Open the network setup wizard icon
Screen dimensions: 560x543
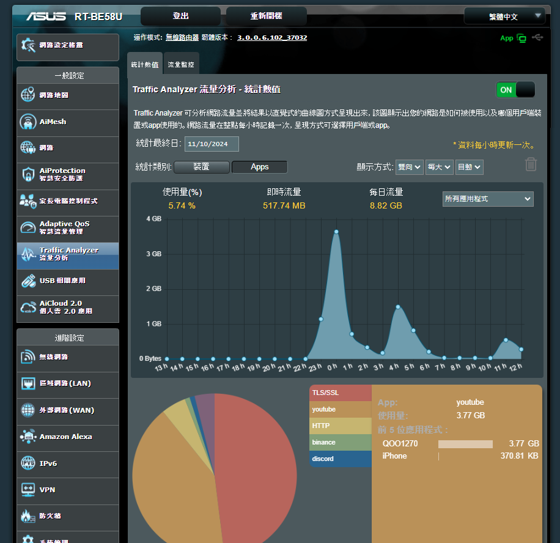28,45
